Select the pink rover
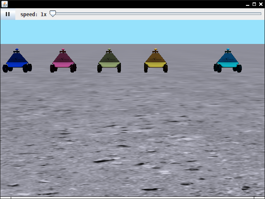The height and width of the screenshot is (199, 265). (63, 61)
